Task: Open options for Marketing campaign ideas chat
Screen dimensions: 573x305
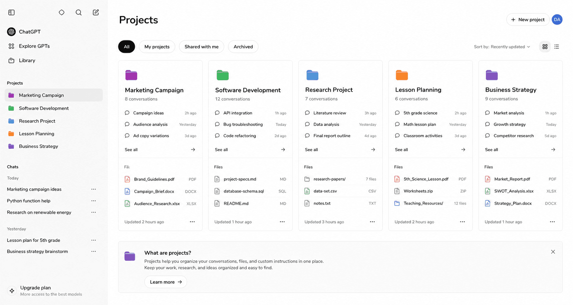Action: [94, 189]
